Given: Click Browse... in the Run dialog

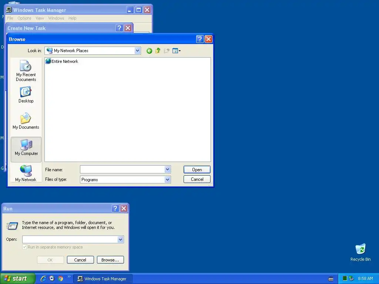Looking at the screenshot, I should point(110,260).
